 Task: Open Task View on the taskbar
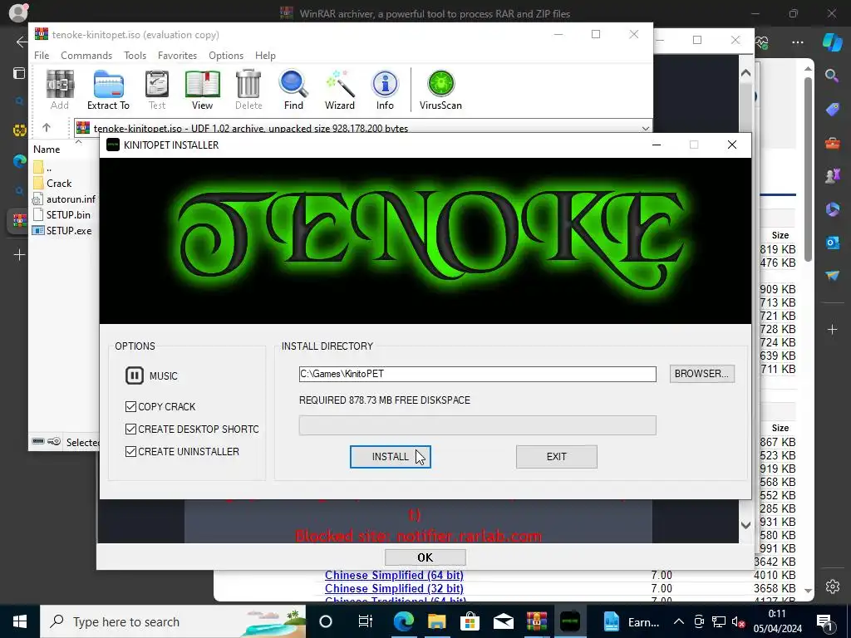[366, 621]
